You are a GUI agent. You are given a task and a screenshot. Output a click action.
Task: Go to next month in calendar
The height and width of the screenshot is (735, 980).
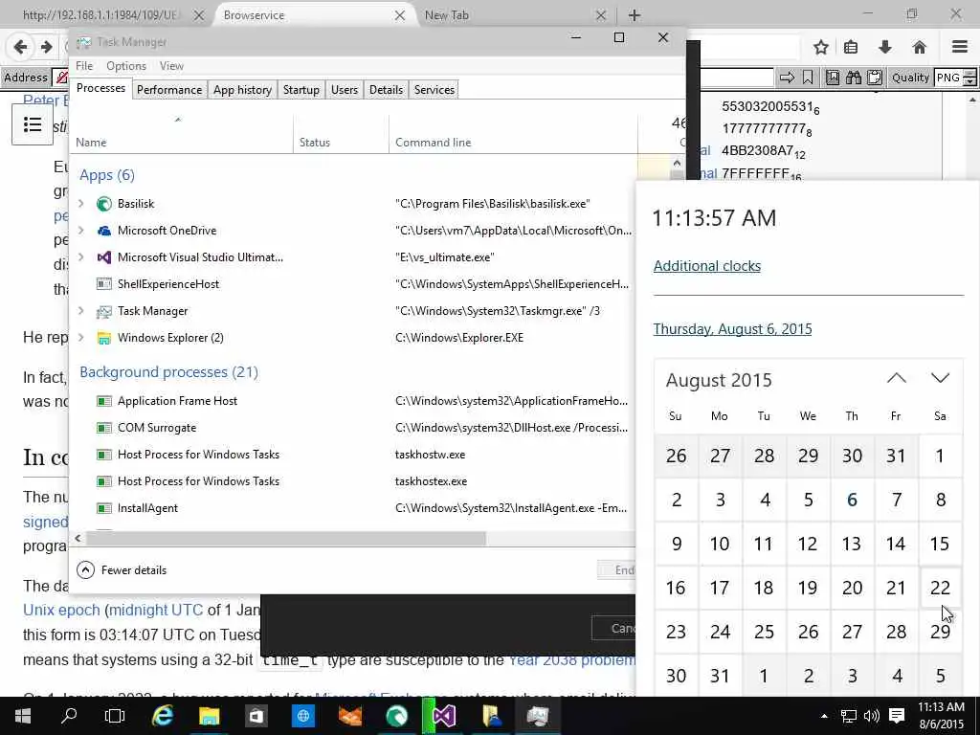pos(940,378)
